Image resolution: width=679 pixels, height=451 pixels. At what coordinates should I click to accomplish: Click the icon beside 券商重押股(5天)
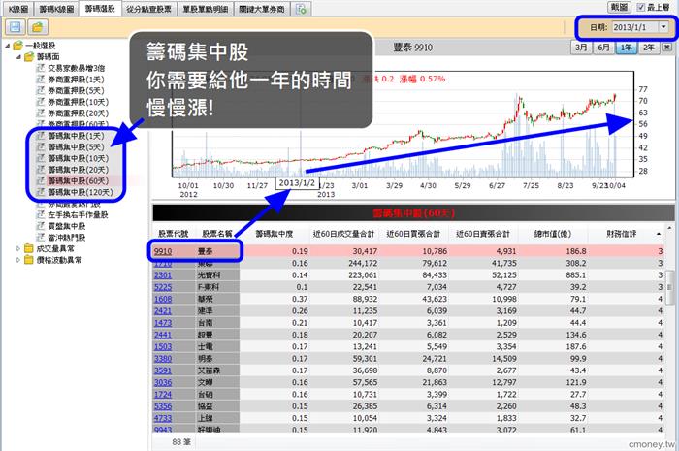pos(41,90)
